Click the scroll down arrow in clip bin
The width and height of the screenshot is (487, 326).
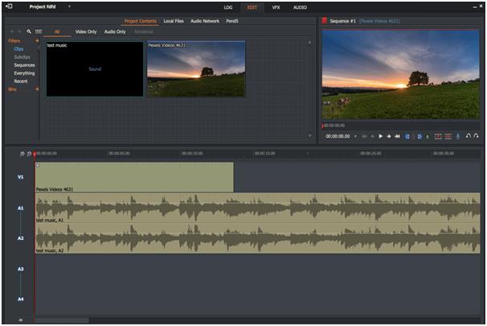pyautogui.click(x=309, y=135)
